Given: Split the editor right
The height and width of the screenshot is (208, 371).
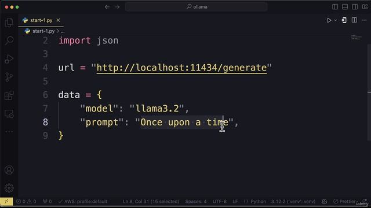Looking at the screenshot, I should (x=354, y=20).
